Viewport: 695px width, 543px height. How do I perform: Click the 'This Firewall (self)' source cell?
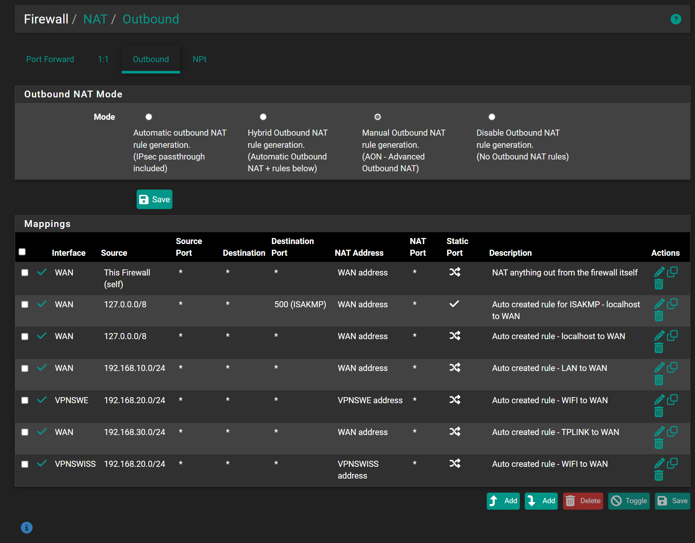pos(127,278)
